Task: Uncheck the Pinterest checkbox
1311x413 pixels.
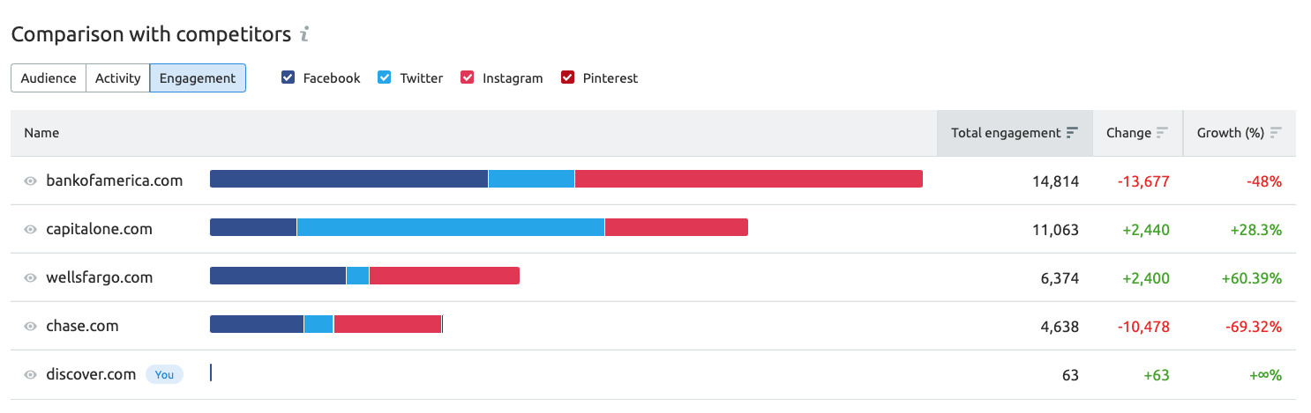Action: (x=568, y=77)
